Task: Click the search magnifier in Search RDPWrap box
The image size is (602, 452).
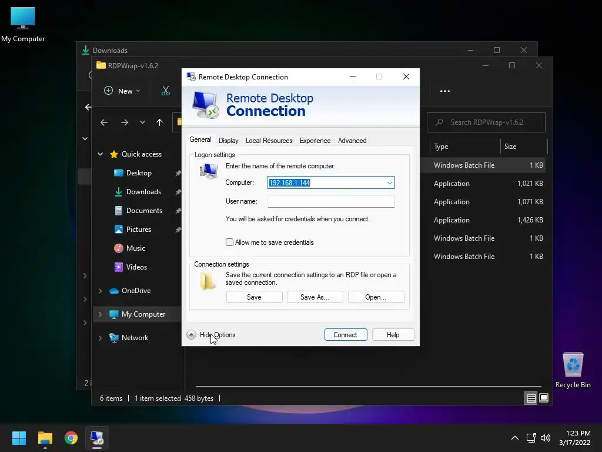Action: 440,122
